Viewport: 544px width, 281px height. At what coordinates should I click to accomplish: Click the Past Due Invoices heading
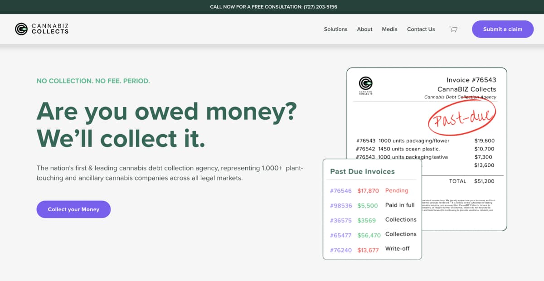click(x=362, y=171)
